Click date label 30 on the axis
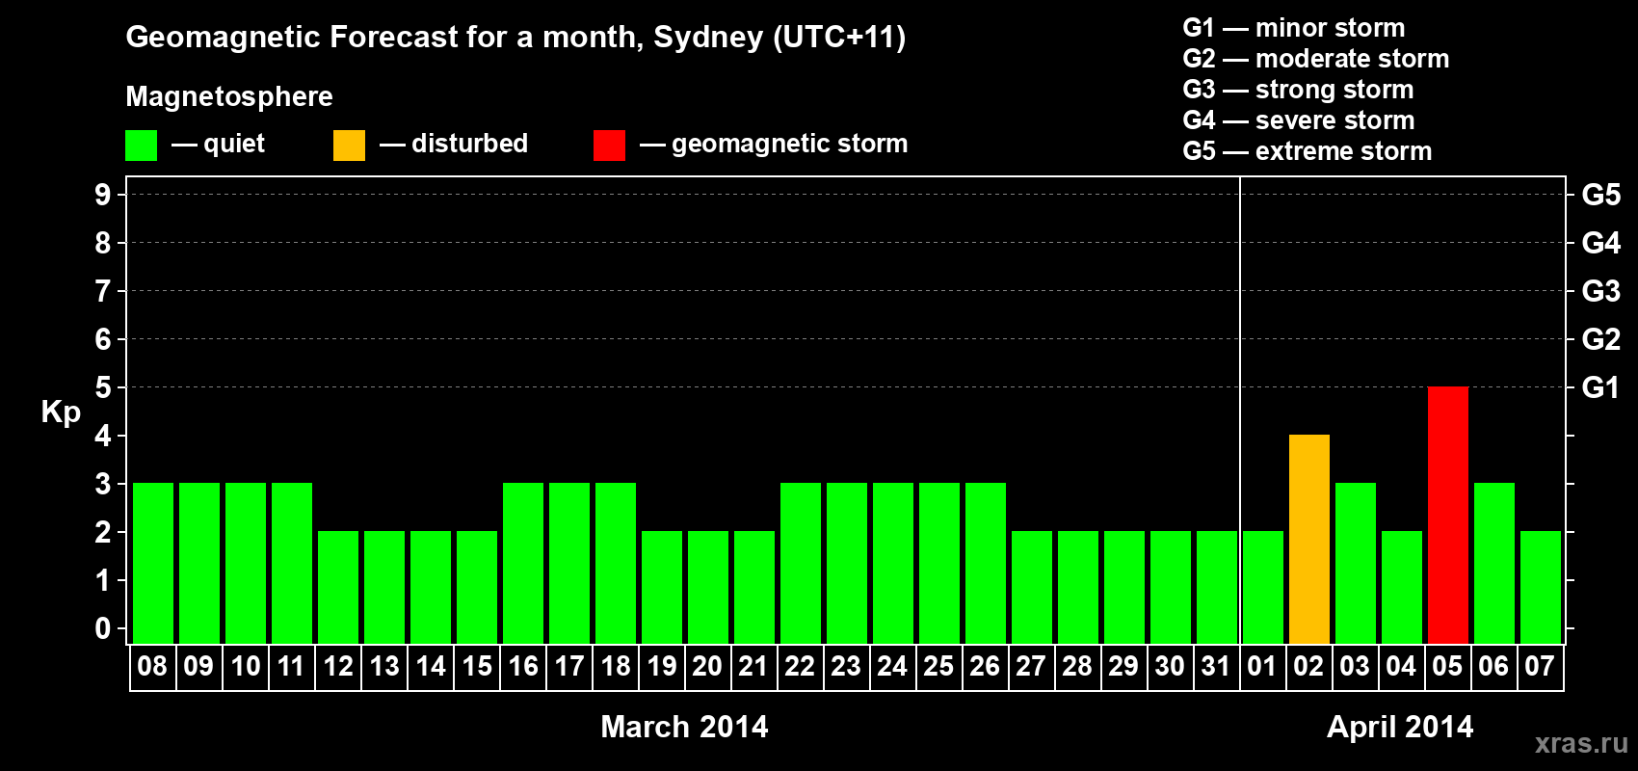 tap(1170, 667)
